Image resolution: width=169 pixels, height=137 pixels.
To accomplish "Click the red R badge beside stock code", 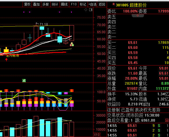I will 114,4.
